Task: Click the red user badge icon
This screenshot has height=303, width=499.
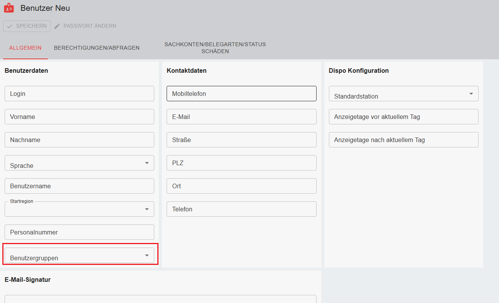Action: point(8,8)
